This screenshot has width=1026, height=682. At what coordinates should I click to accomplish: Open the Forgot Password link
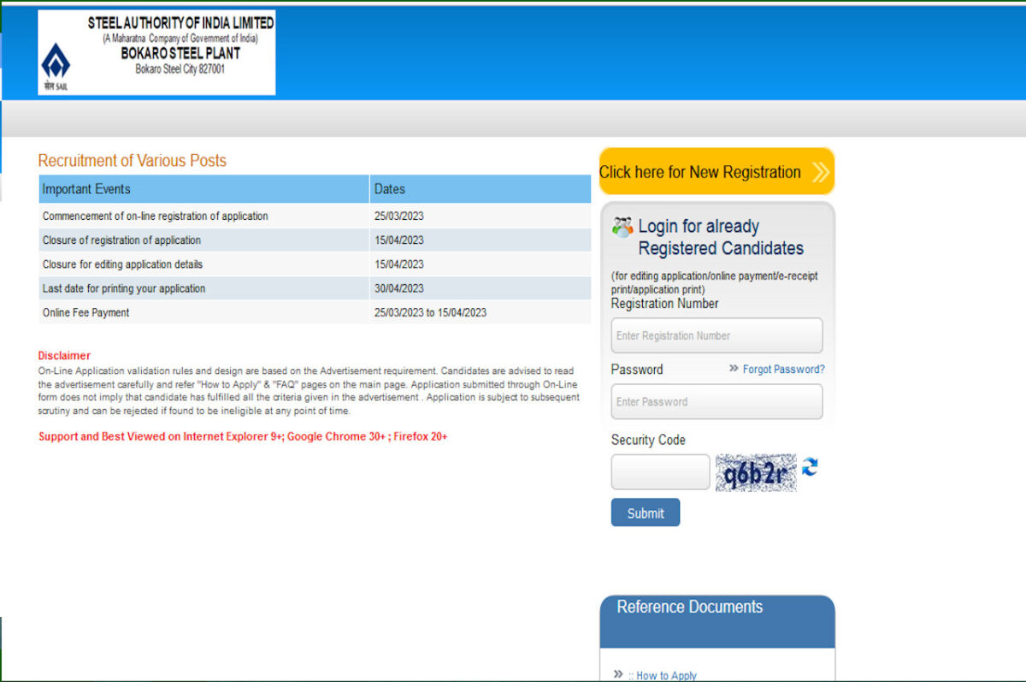783,370
